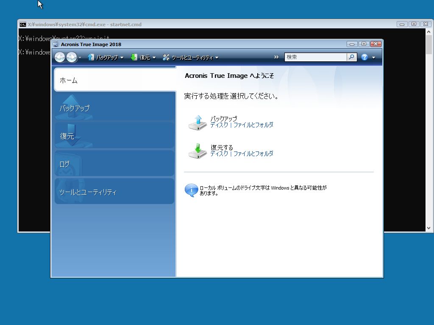434x325 pixels.
Task: Click the forward navigation arrow button
Action: pyautogui.click(x=72, y=57)
